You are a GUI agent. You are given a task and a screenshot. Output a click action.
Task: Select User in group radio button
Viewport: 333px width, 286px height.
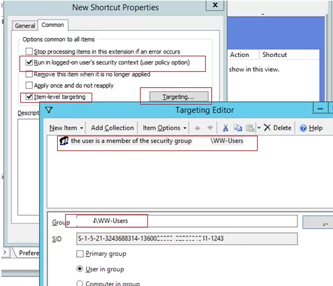[79, 269]
